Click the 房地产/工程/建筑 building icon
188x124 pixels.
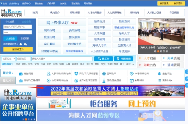(x=21, y=80)
